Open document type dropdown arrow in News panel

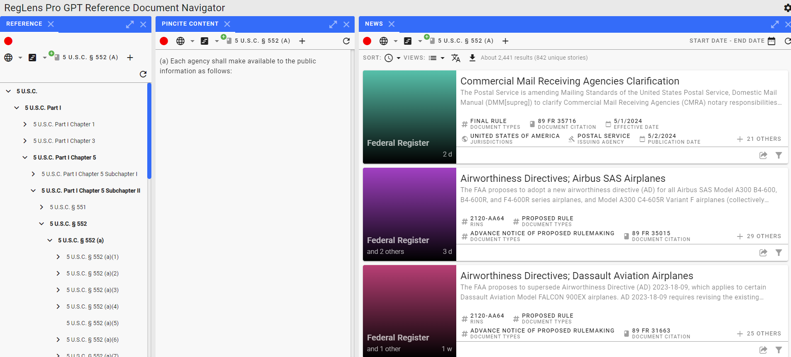coord(420,41)
